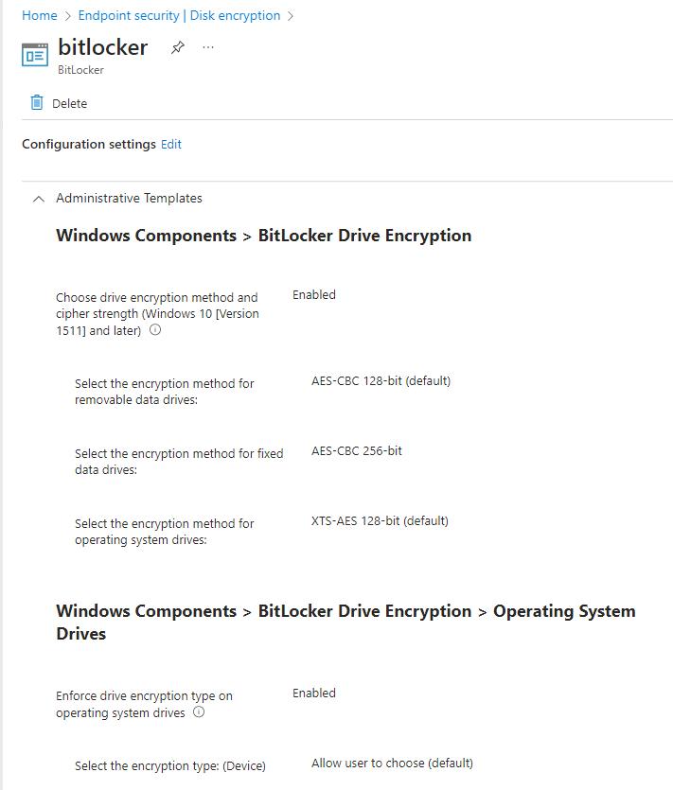Image resolution: width=673 pixels, height=790 pixels.
Task: Click 'Select the encryption method for fixed data drives' label
Action: [179, 462]
